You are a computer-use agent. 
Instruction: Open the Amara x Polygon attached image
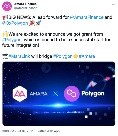click(x=59, y=94)
